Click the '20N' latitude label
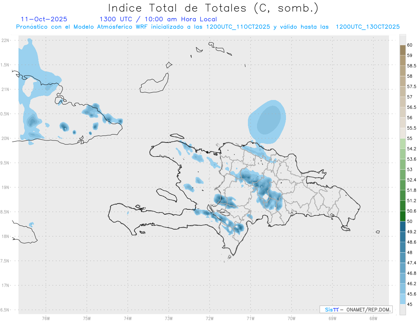Image resolution: width=419 pixels, height=323 pixels. 5,138
